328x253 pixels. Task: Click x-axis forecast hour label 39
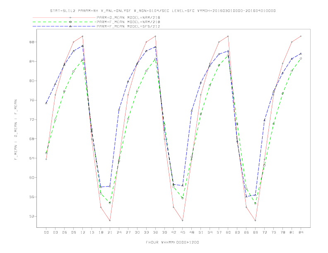coord(164,232)
